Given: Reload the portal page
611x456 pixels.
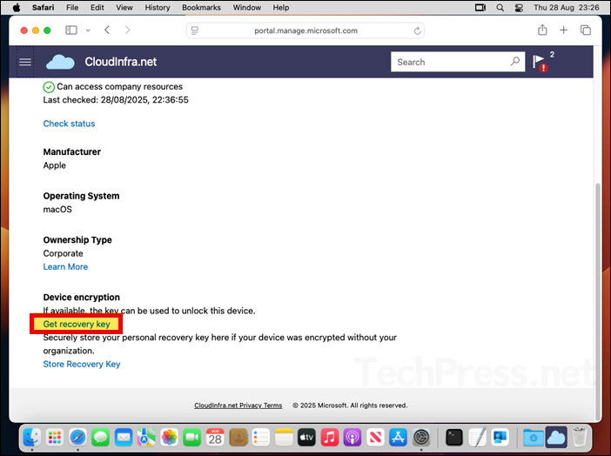Looking at the screenshot, I should point(417,30).
